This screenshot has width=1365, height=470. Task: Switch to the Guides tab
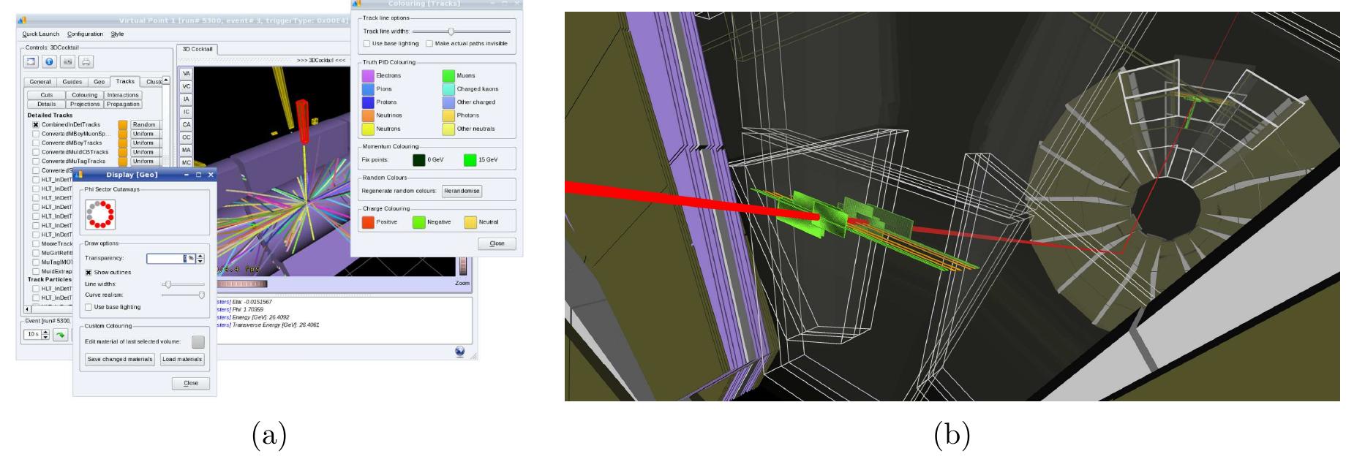72,82
